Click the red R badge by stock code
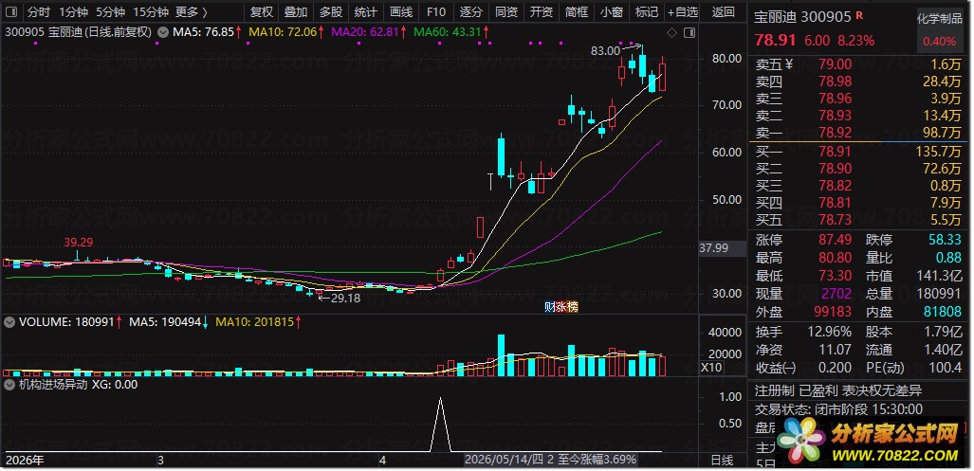The image size is (974, 471). pyautogui.click(x=859, y=16)
